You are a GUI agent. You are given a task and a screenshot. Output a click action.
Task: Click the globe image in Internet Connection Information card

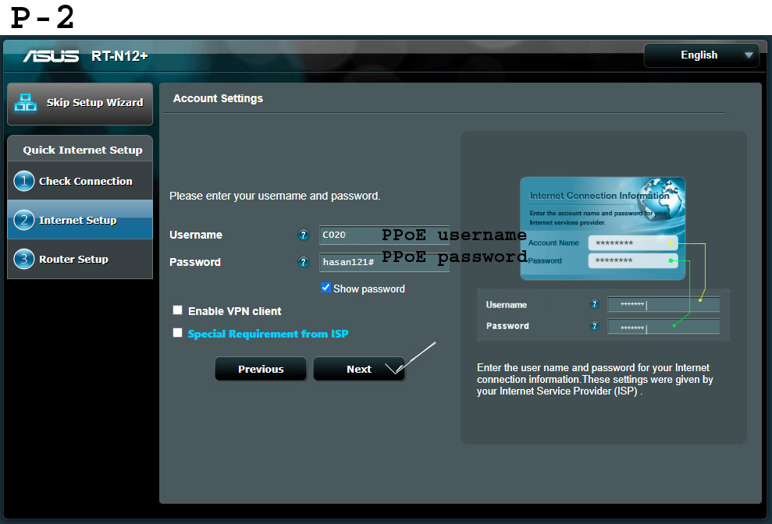click(x=662, y=195)
